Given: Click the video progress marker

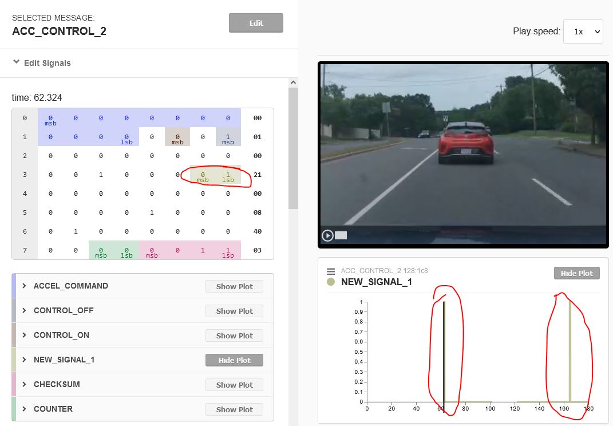Looking at the screenshot, I should point(340,235).
